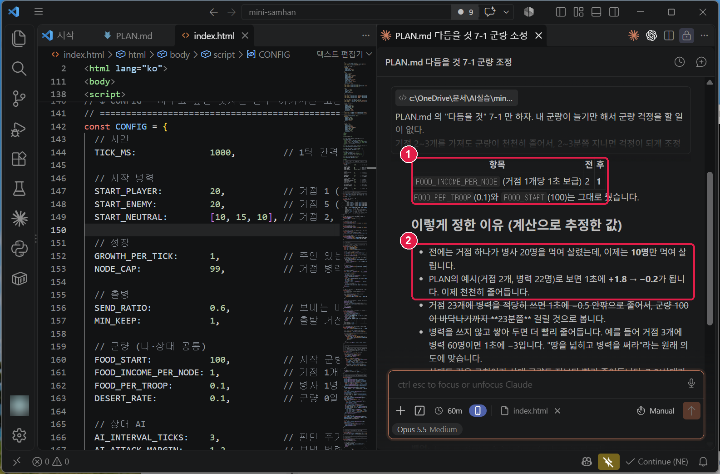Toggle the primary side bar layout
The image size is (720, 474).
[561, 12]
